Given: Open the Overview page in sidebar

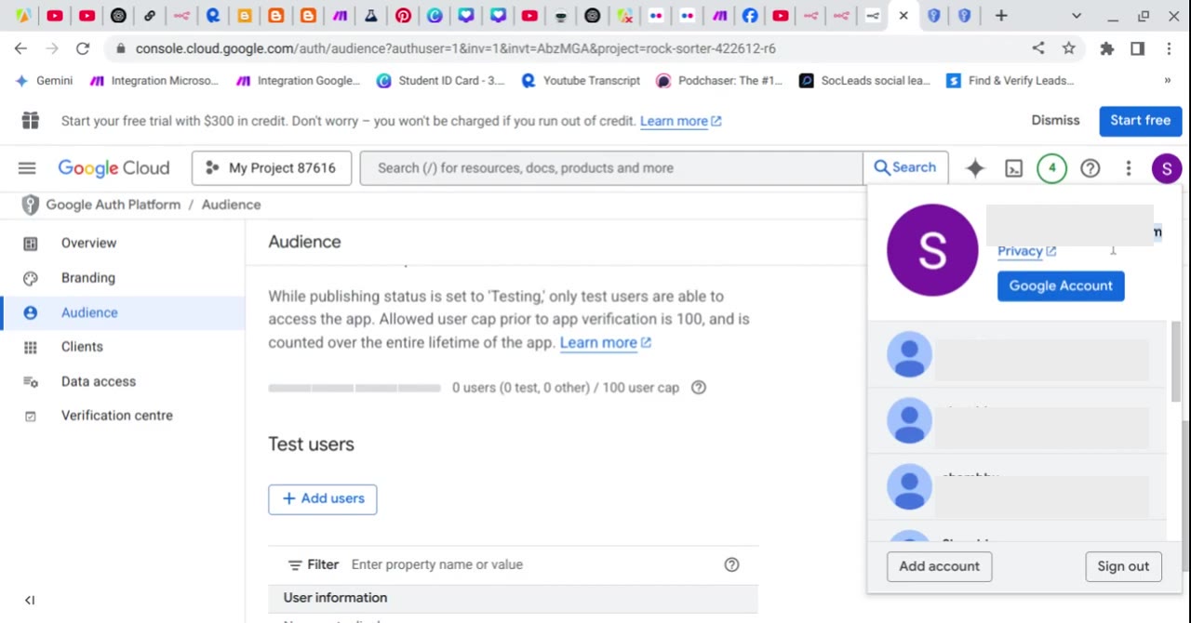Looking at the screenshot, I should (88, 243).
